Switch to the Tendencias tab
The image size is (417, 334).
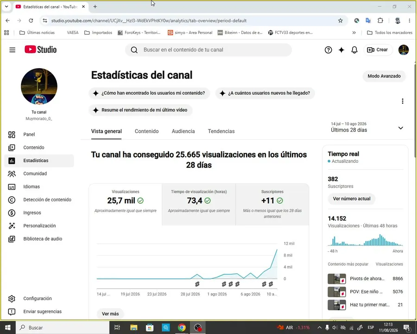point(221,131)
